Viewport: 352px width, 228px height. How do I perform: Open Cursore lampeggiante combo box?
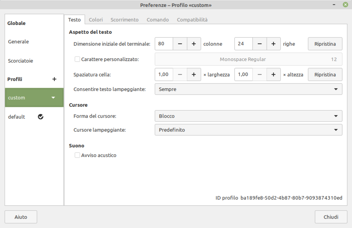[248, 130]
